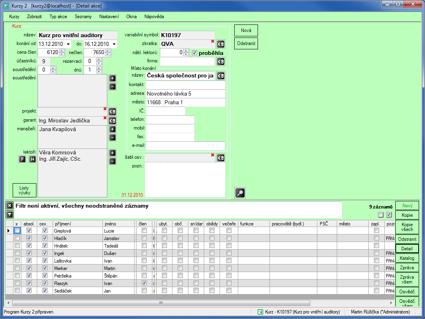
Task: Clear the projekt field with red X
Action: tap(105, 109)
